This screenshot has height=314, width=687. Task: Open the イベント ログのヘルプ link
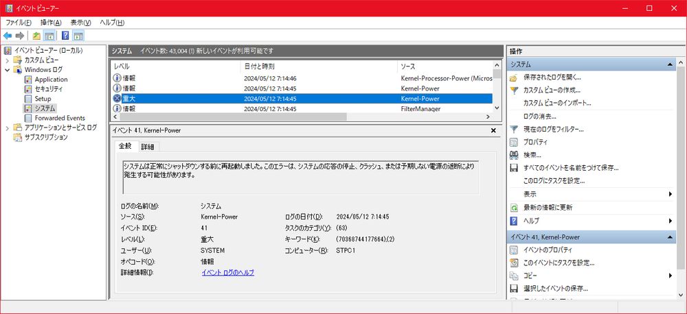tap(228, 272)
